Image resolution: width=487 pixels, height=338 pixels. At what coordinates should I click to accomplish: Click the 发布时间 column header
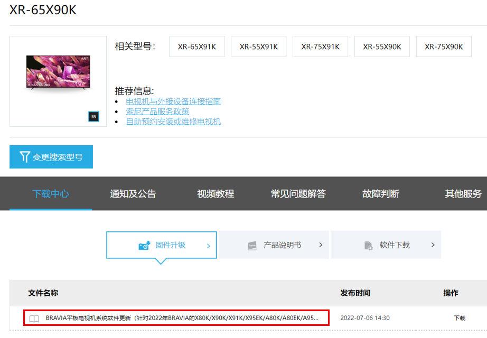point(355,293)
